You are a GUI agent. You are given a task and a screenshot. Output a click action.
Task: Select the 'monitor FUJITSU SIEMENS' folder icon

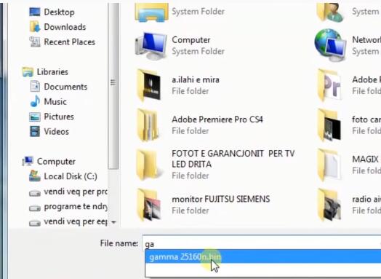click(x=149, y=205)
